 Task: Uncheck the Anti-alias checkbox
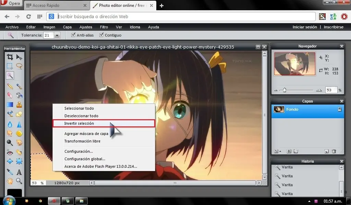tap(73, 35)
